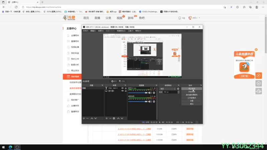
Task: Move source up in the OBS Sources panel
Action: click(x=118, y=118)
